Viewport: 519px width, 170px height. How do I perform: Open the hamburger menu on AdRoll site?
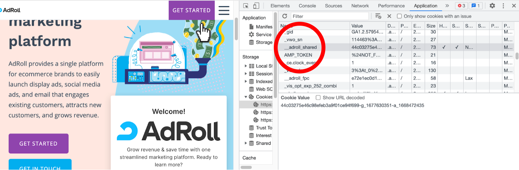(224, 10)
